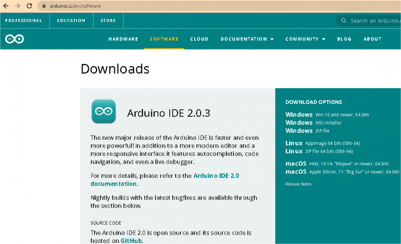Open the GitHub source code link
Image resolution: width=401 pixels, height=244 pixels.
click(x=131, y=241)
